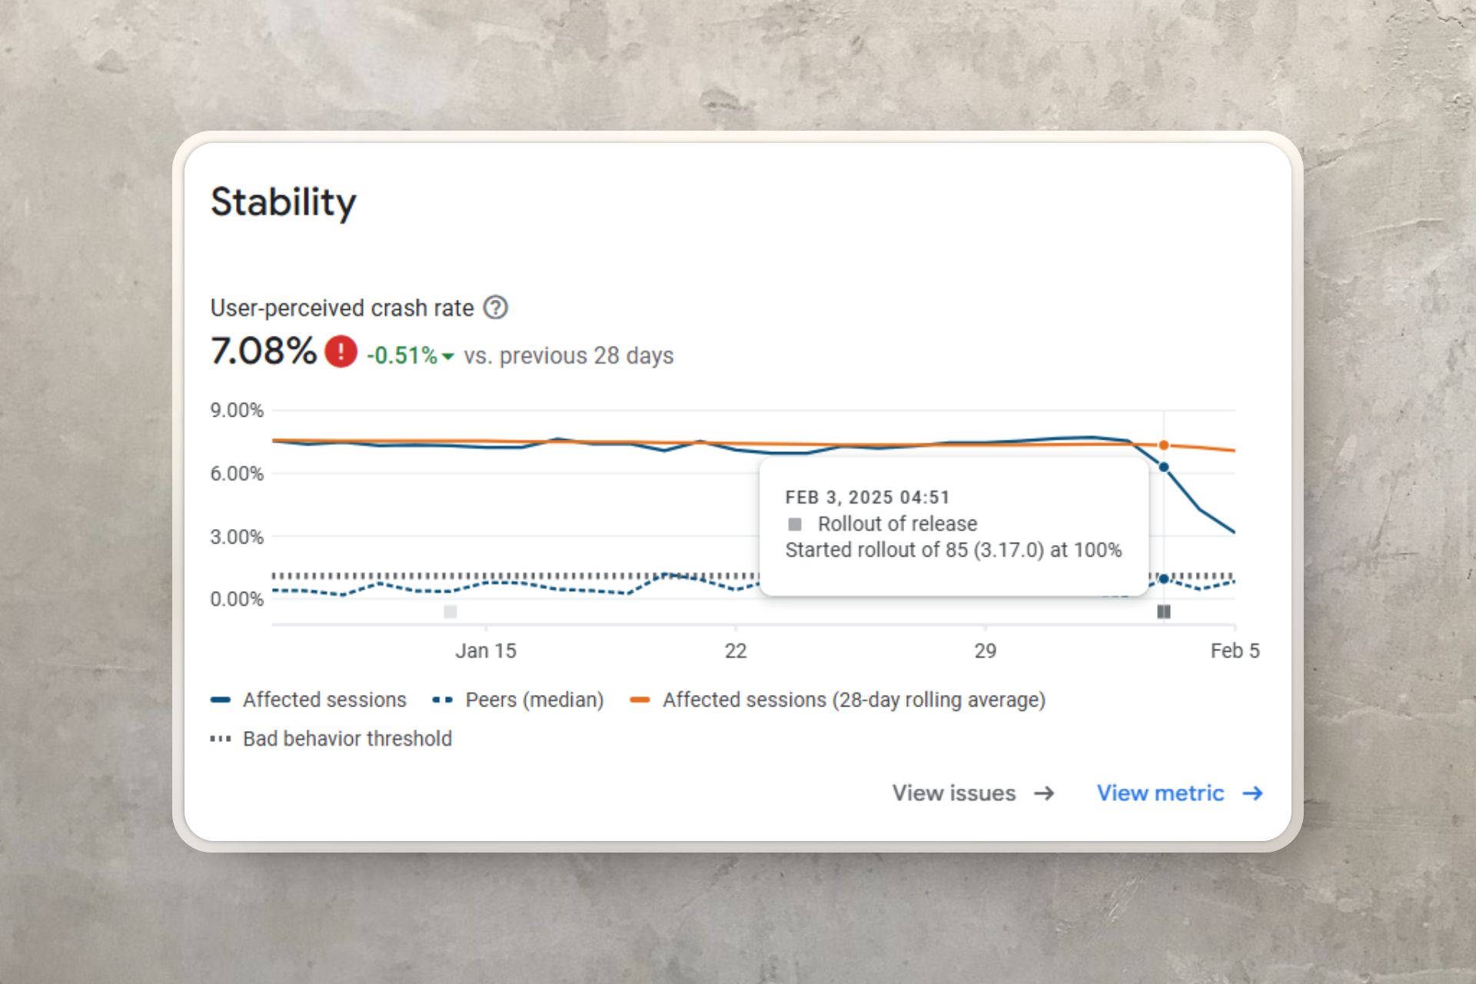Image resolution: width=1476 pixels, height=984 pixels.
Task: Toggle the Affected sessions legend line swatch
Action: click(221, 700)
